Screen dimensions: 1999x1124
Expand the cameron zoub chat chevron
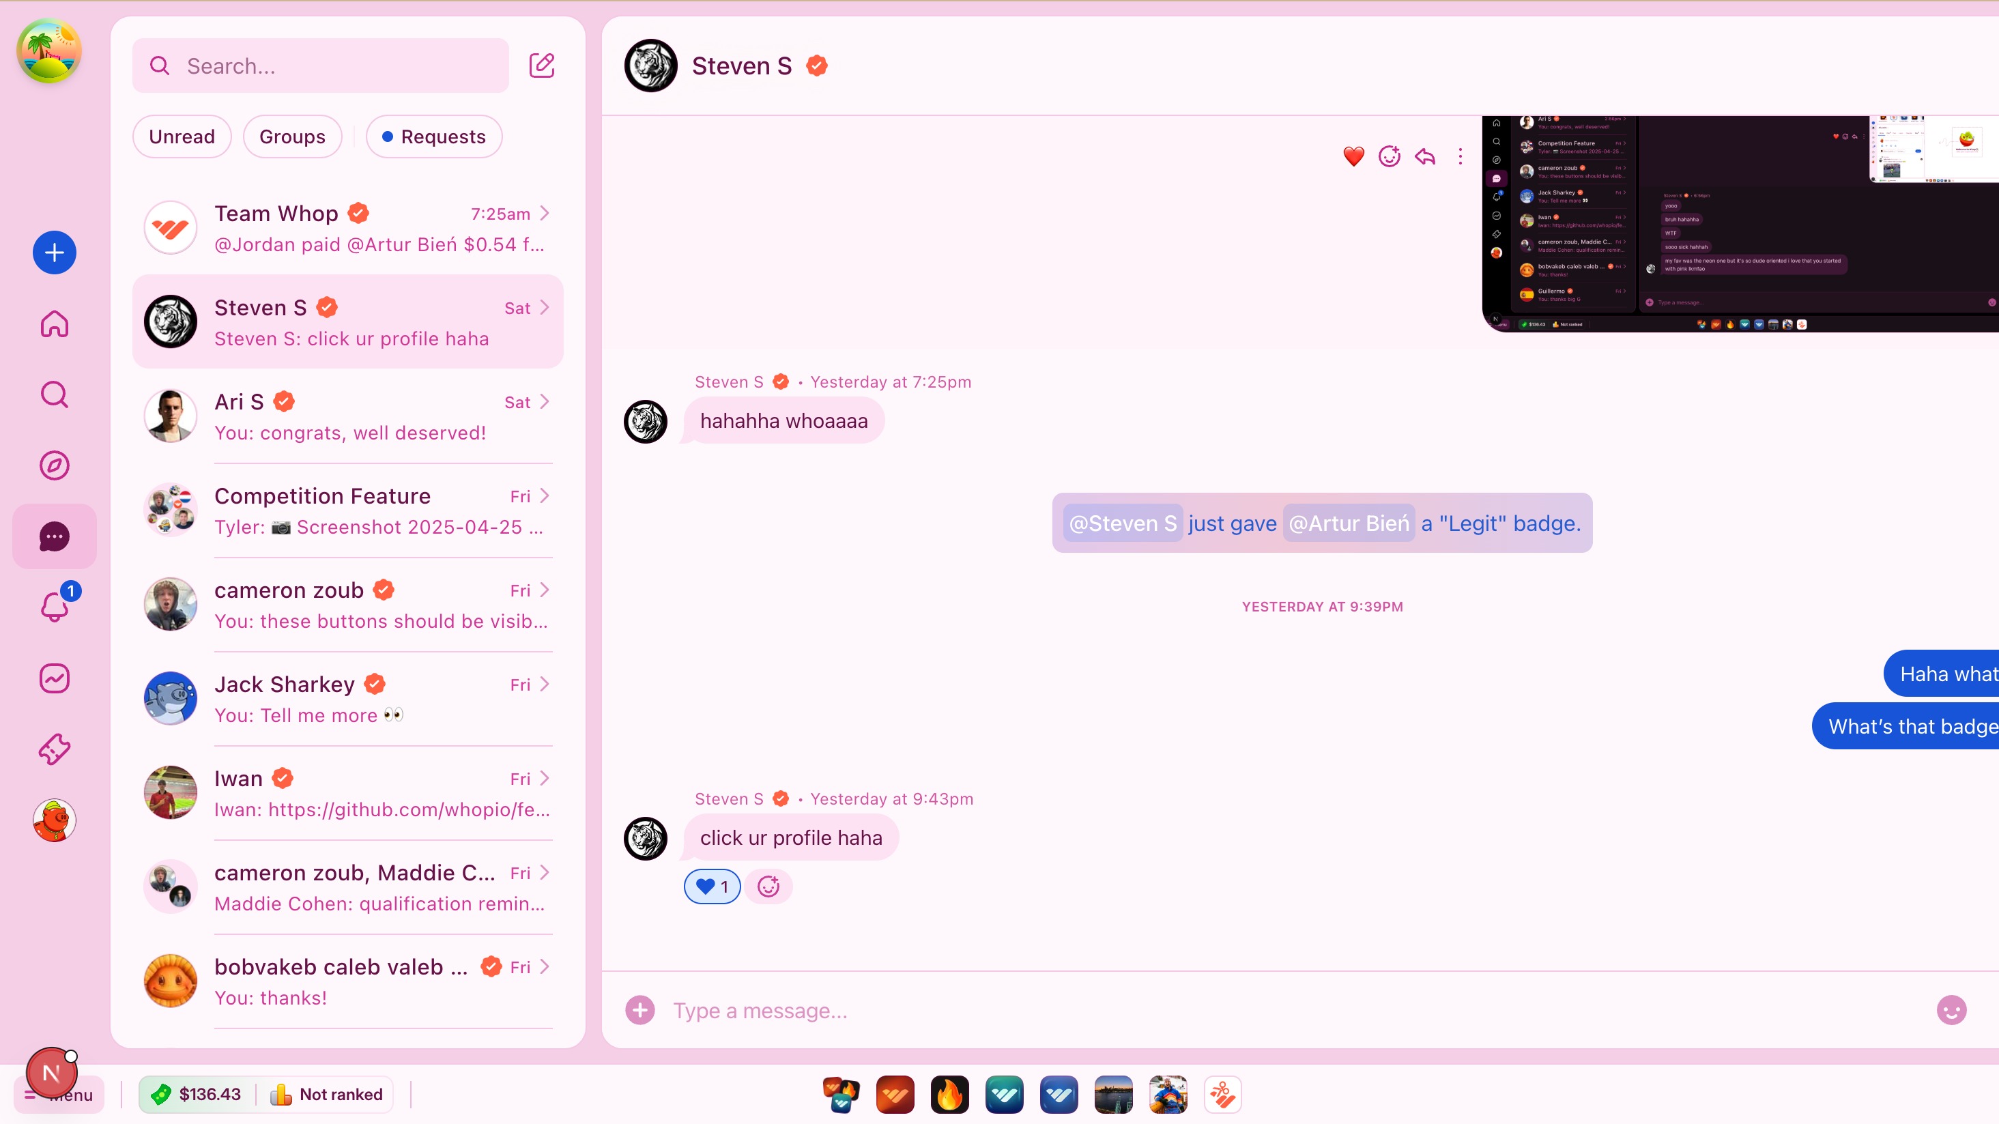pyautogui.click(x=545, y=590)
